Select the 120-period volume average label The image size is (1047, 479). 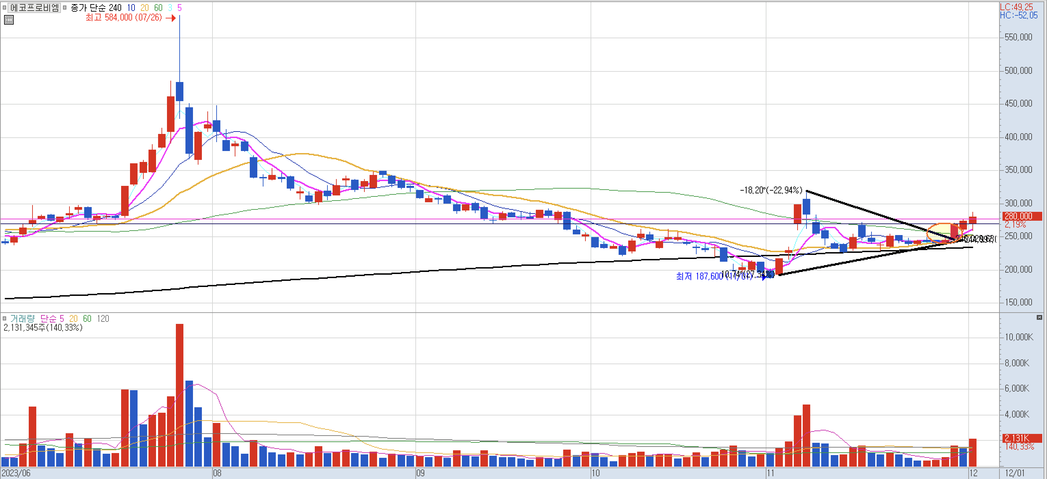point(103,319)
